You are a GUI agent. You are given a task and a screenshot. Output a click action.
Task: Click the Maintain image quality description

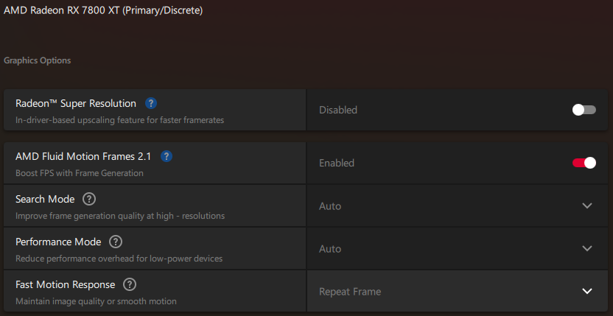click(x=96, y=301)
